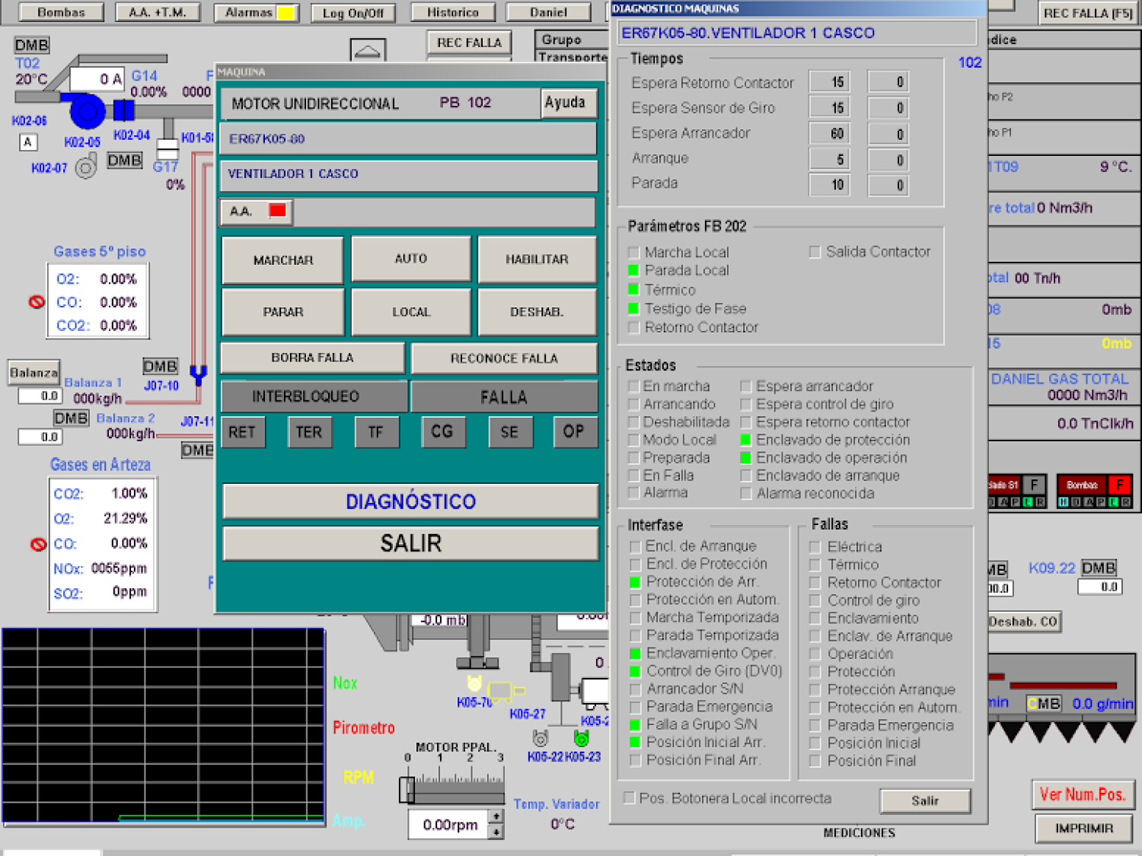This screenshot has width=1142, height=856.
Task: Click the Ver Num.Pos. button
Action: tap(1082, 794)
